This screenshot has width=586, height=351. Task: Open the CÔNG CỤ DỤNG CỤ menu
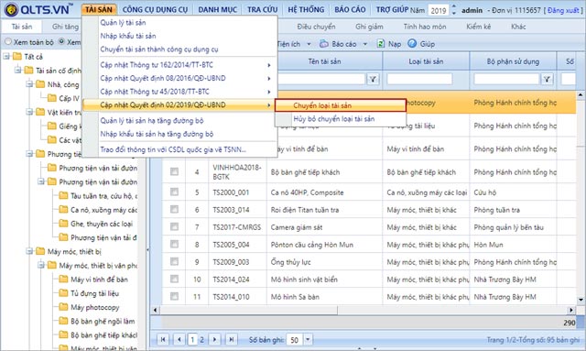point(155,9)
